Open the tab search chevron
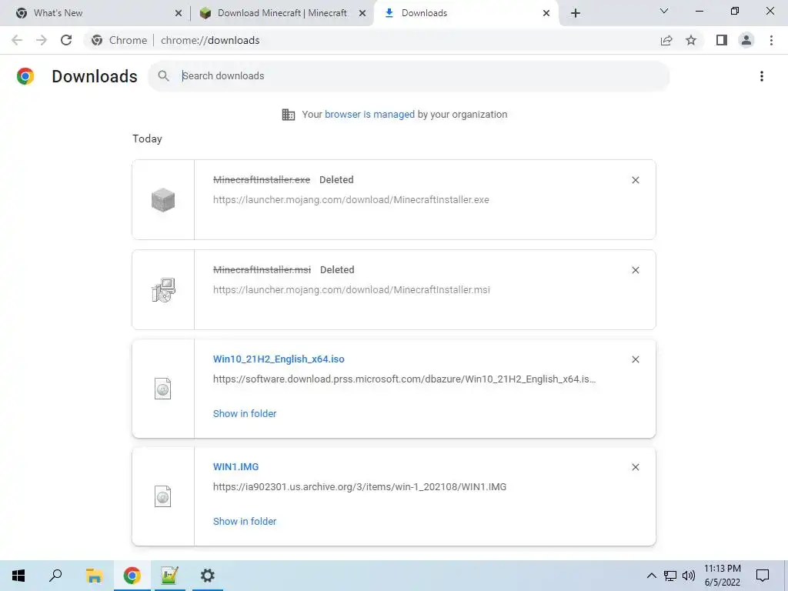Screen dimensions: 788x591 tap(664, 11)
